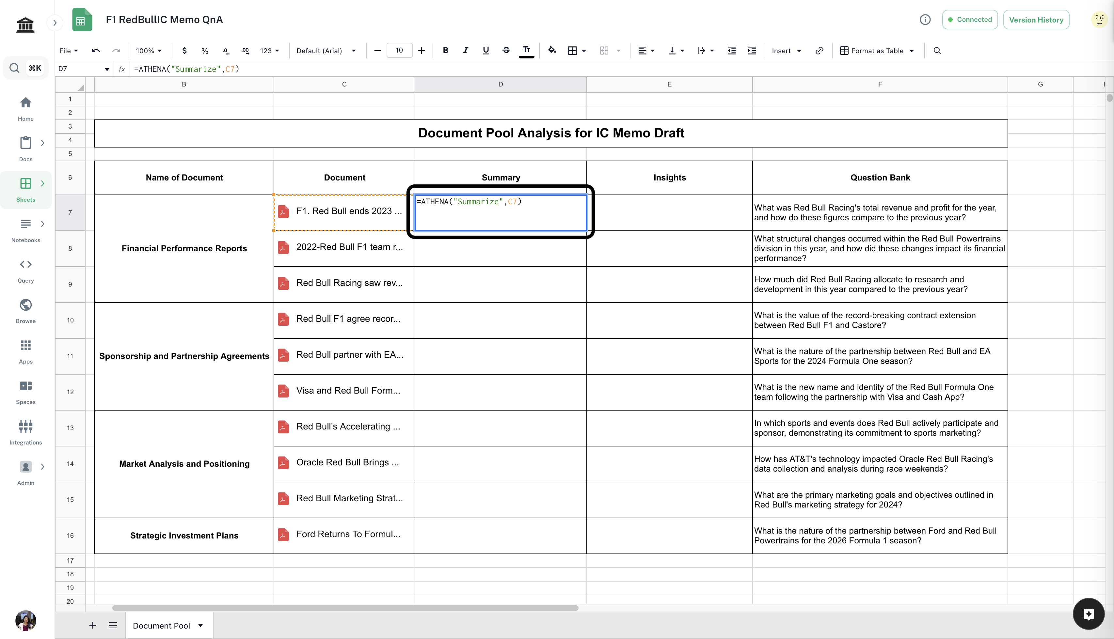Screen dimensions: 1114x639
Task: Click the search magnifier in toolbar
Action: pyautogui.click(x=937, y=51)
